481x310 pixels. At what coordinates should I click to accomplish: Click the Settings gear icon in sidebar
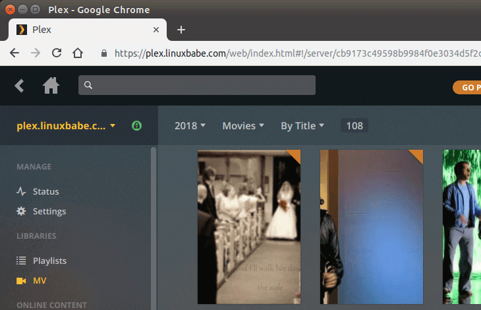pos(21,211)
